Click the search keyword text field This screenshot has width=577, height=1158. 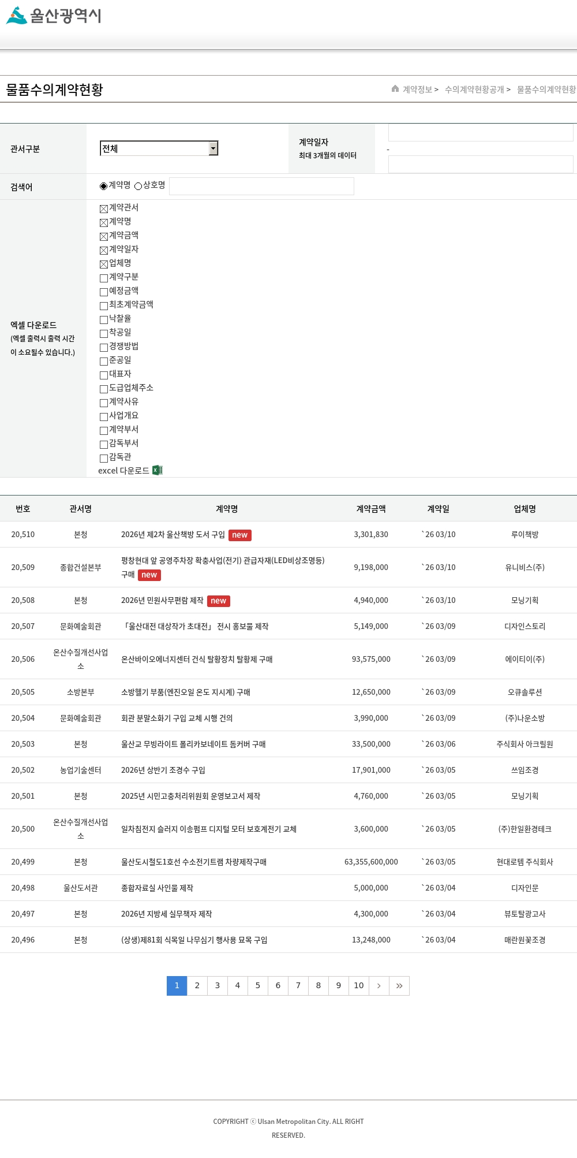261,187
